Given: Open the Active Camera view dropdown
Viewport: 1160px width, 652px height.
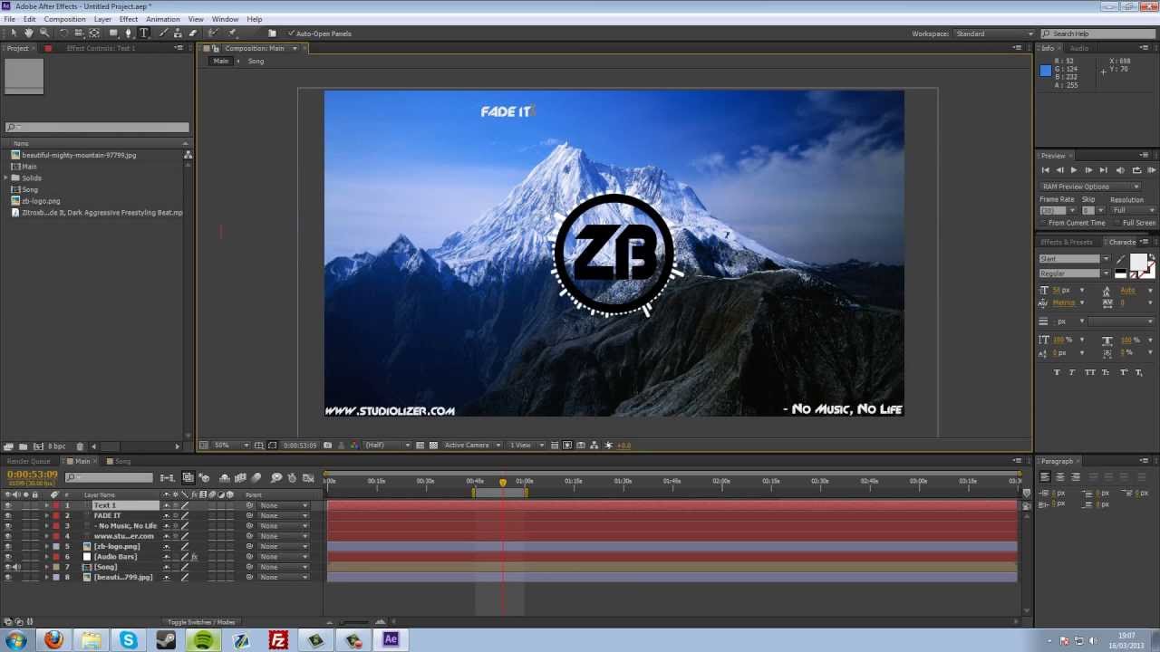Looking at the screenshot, I should pyautogui.click(x=471, y=446).
